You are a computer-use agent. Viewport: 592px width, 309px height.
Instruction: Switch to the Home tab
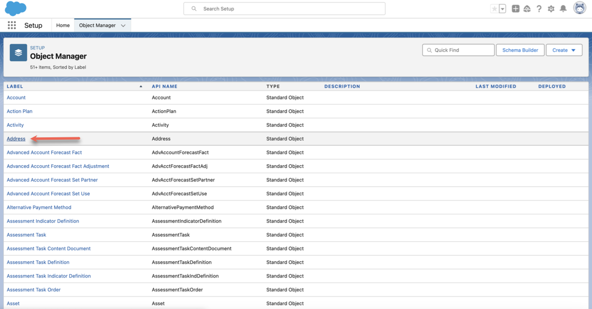pos(63,26)
